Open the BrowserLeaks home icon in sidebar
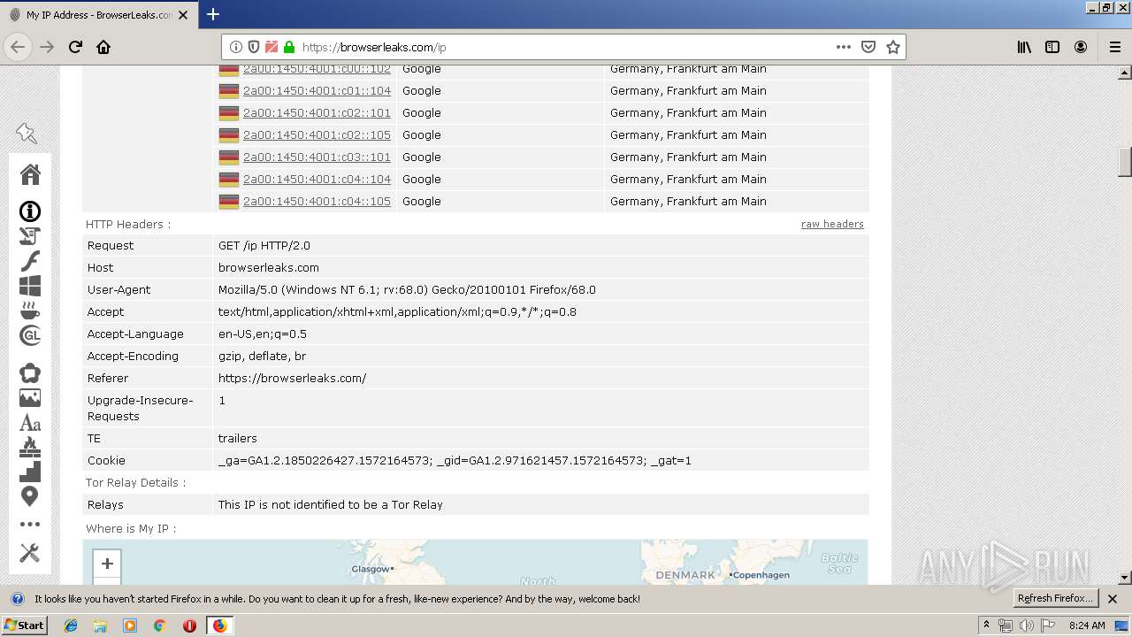This screenshot has height=637, width=1132. [x=30, y=174]
